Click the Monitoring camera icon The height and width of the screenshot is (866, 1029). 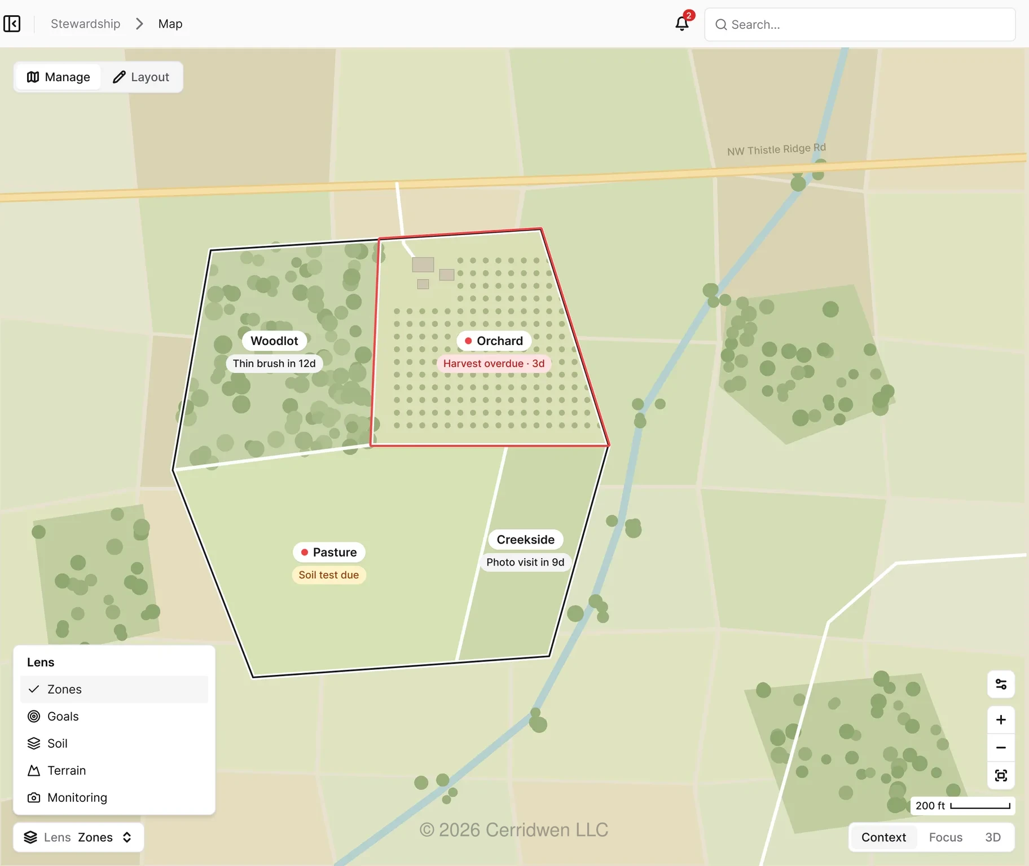tap(34, 797)
